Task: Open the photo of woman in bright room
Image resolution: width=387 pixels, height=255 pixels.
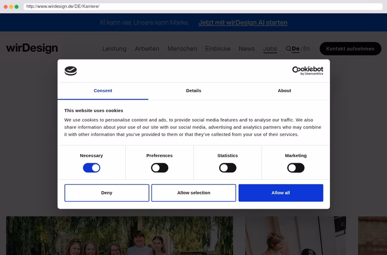Action: click(x=296, y=236)
